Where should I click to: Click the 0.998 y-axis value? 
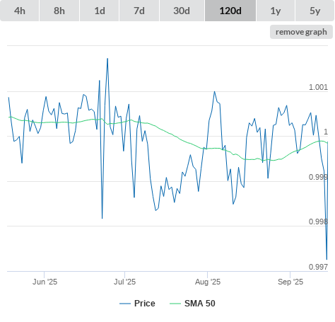coord(318,222)
